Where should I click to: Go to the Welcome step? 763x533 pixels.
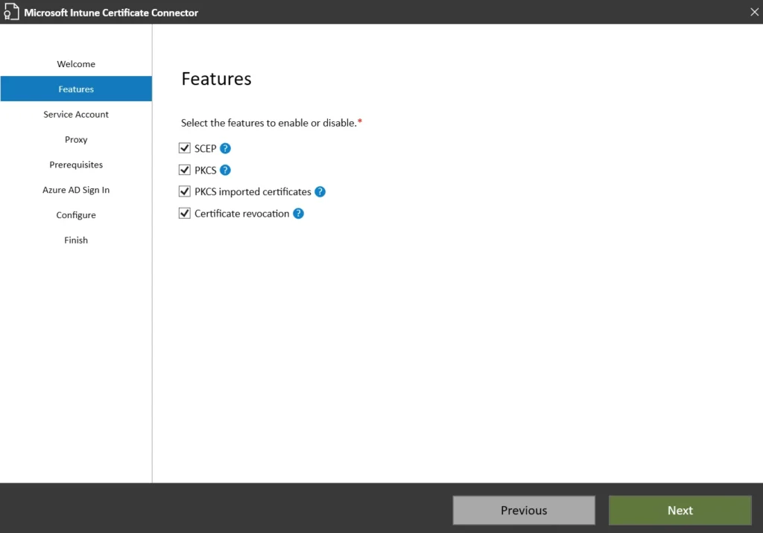coord(76,64)
